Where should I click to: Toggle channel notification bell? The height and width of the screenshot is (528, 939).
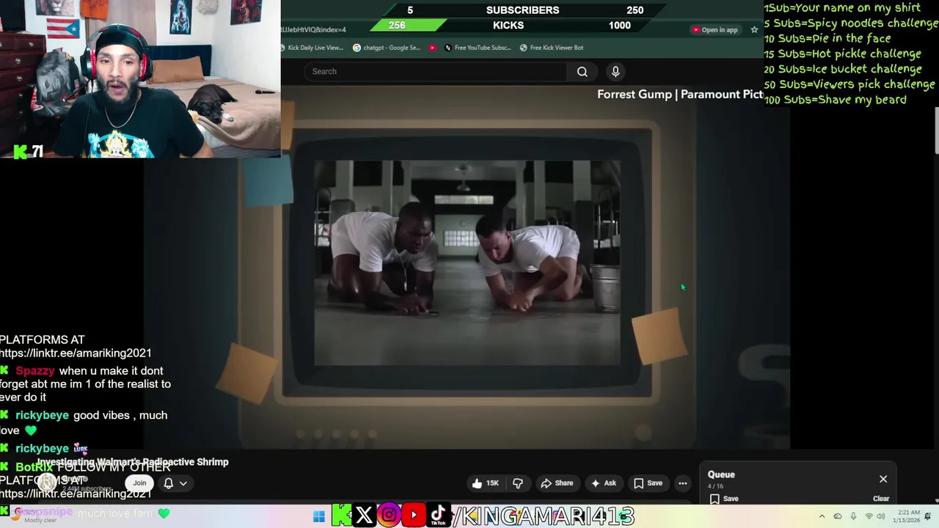click(168, 483)
